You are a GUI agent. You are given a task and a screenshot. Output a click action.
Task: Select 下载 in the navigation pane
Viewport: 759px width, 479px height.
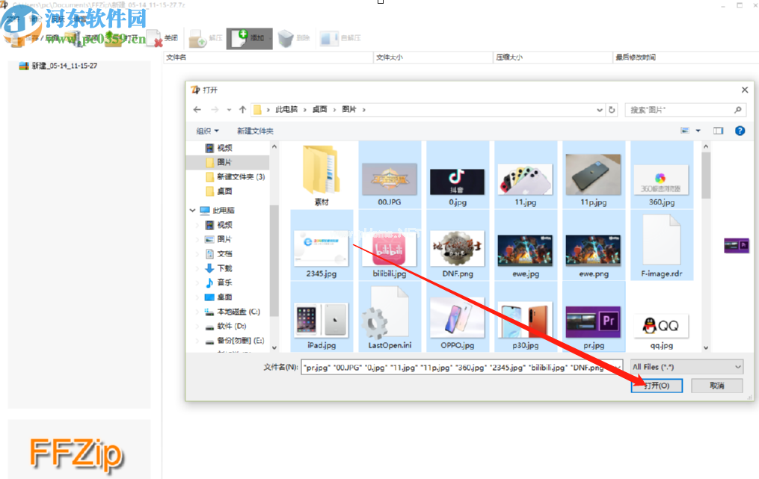point(224,268)
